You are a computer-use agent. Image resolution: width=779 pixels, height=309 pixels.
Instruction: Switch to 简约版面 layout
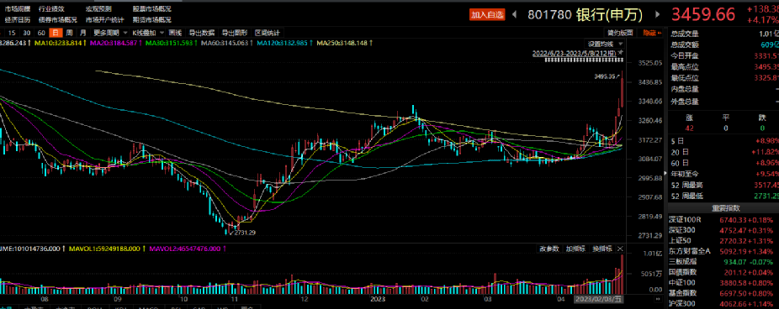621,34
